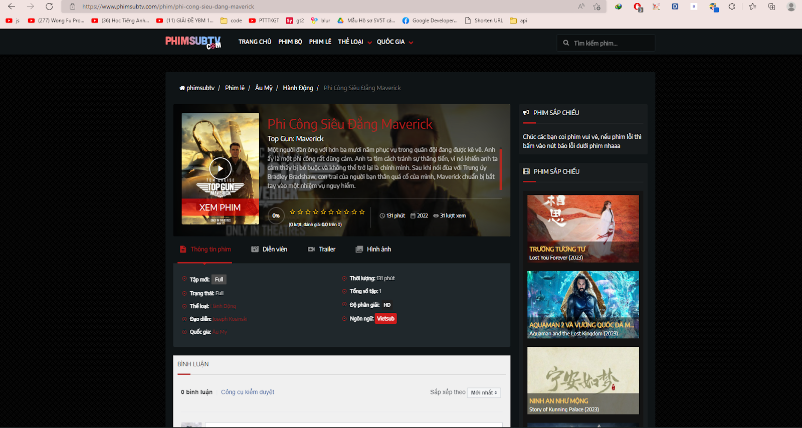Viewport: 802px width, 428px height.
Task: Click the Âu Mỹ breadcrumb
Action: point(264,88)
